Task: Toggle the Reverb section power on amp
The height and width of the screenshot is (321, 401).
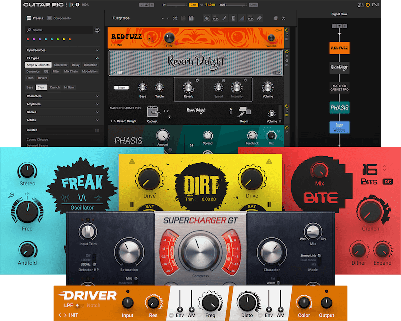Action: [197, 80]
